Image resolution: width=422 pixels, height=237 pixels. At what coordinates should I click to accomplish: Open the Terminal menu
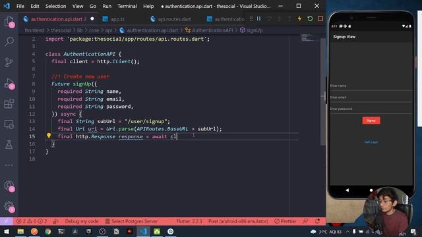pyautogui.click(x=127, y=6)
